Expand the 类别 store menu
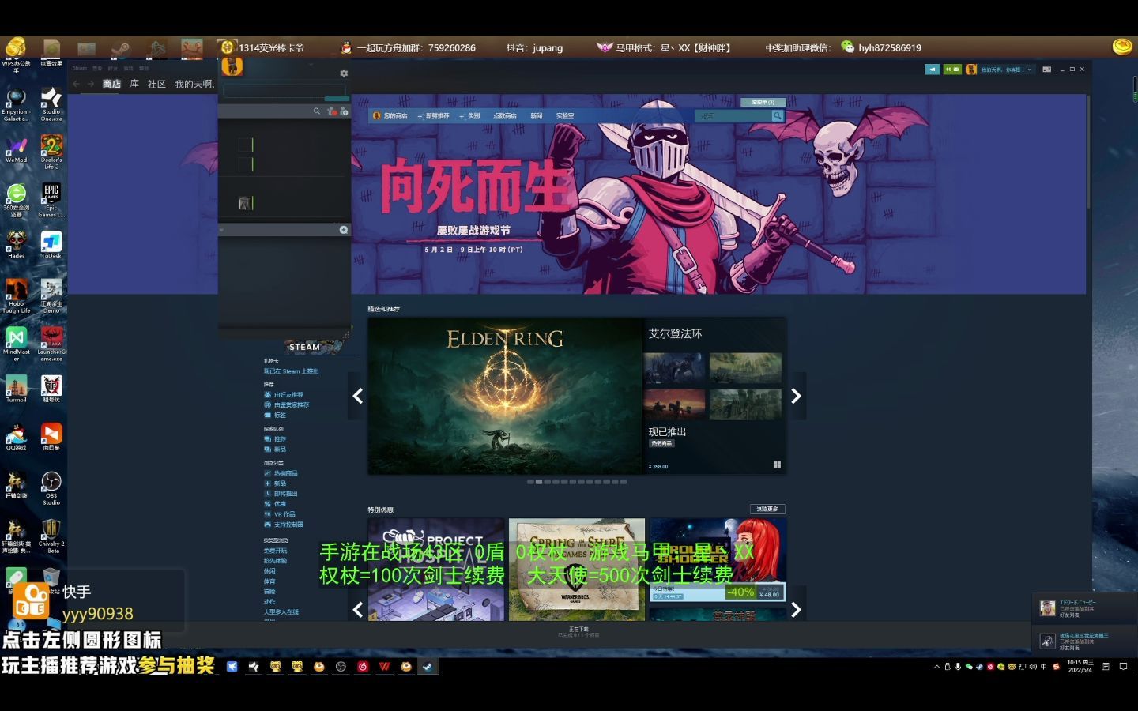This screenshot has width=1138, height=711. 469,115
